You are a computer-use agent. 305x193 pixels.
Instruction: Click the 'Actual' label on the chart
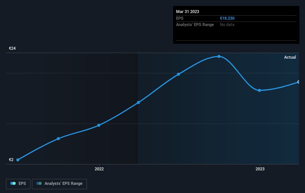pos(290,57)
